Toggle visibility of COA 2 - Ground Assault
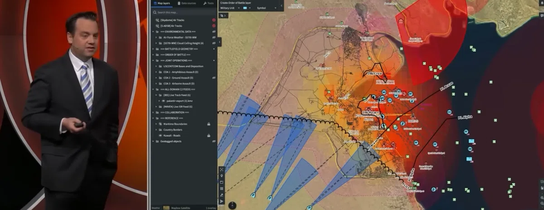This screenshot has width=544, height=210. [x=214, y=78]
